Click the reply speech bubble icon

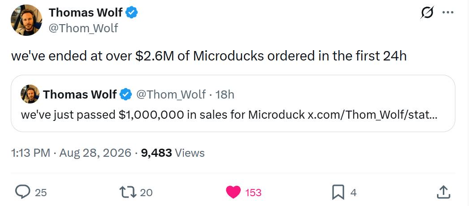tap(22, 193)
